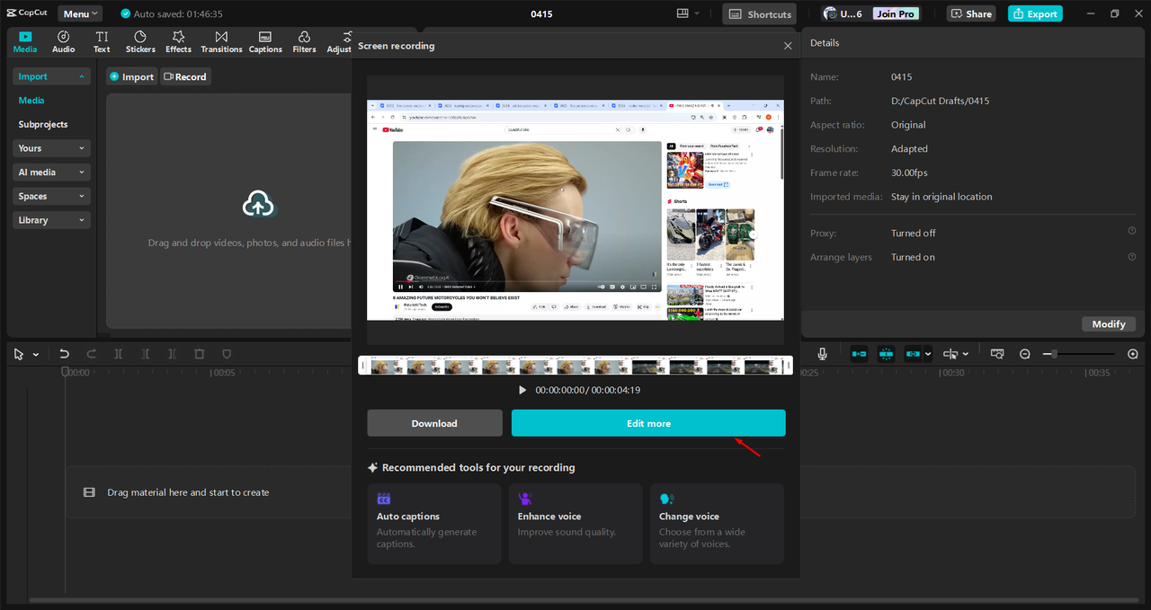Toggle the magnetic snapping icon

coord(886,353)
